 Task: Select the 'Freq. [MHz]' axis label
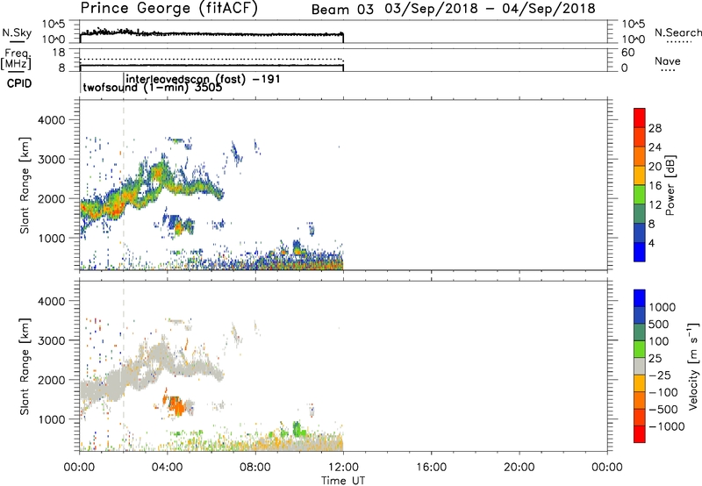click(17, 59)
